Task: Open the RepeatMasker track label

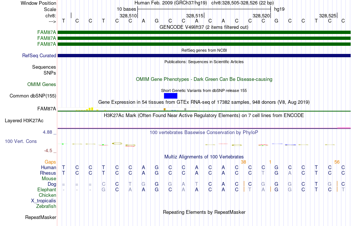Action: click(41, 217)
